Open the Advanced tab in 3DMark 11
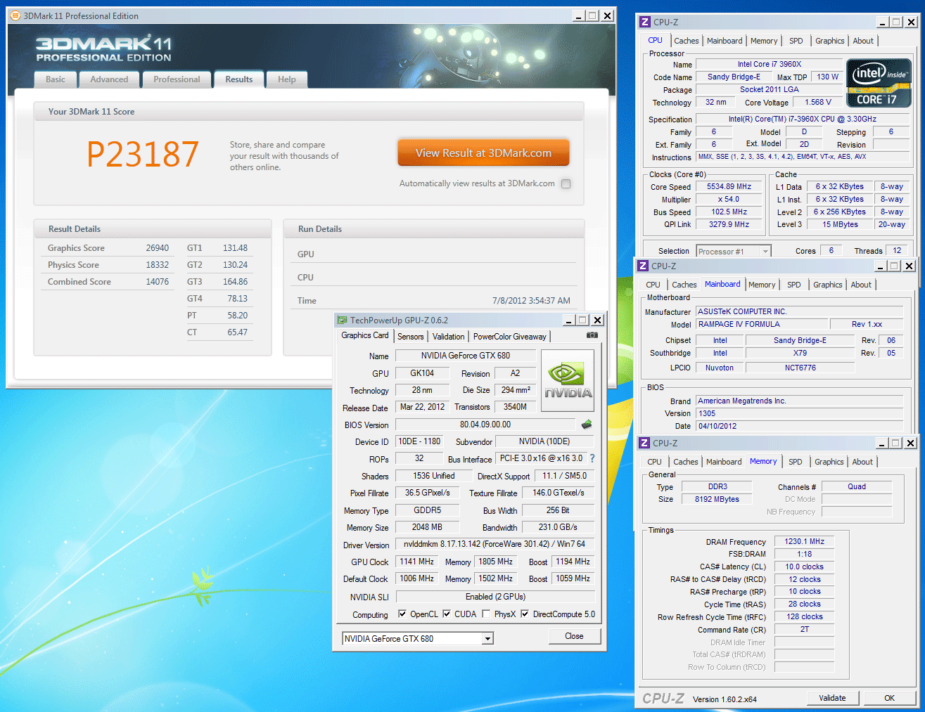The width and height of the screenshot is (925, 712). pos(109,79)
